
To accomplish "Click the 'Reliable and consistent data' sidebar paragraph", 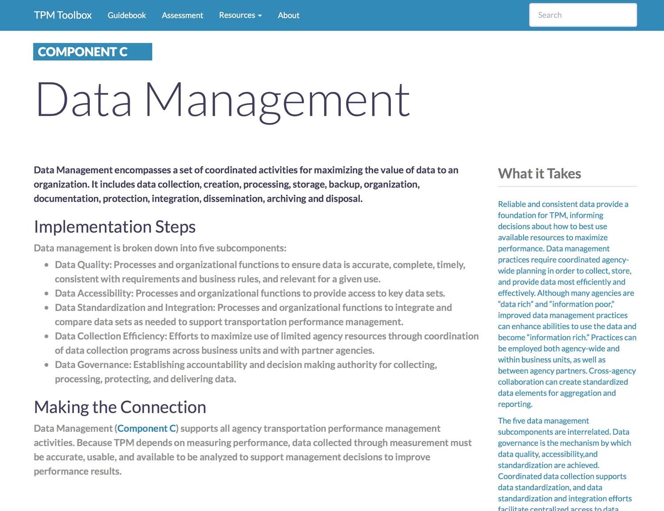I will point(567,304).
